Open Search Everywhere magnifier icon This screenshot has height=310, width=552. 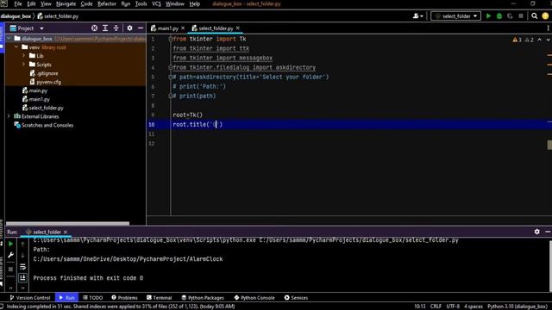tap(535, 15)
